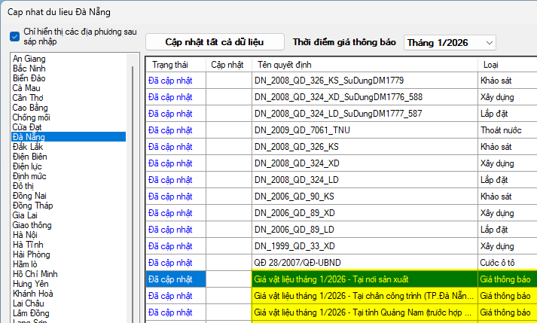Click the 'Cập nhật' column header

(x=227, y=65)
